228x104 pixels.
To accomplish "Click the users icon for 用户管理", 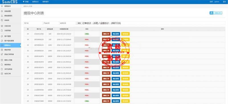I will coord(2,36).
